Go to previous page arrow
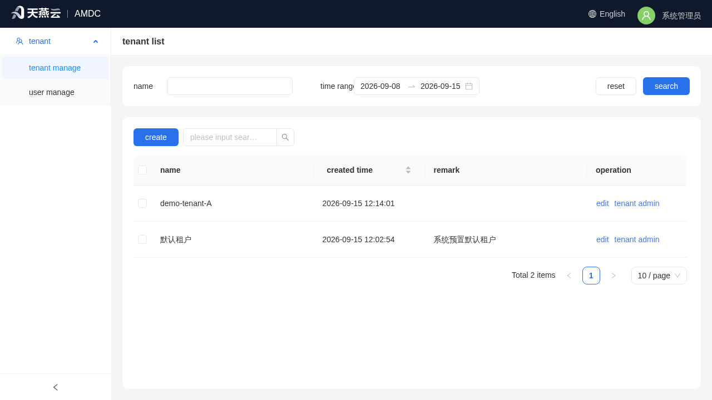This screenshot has width=712, height=400. tap(569, 276)
